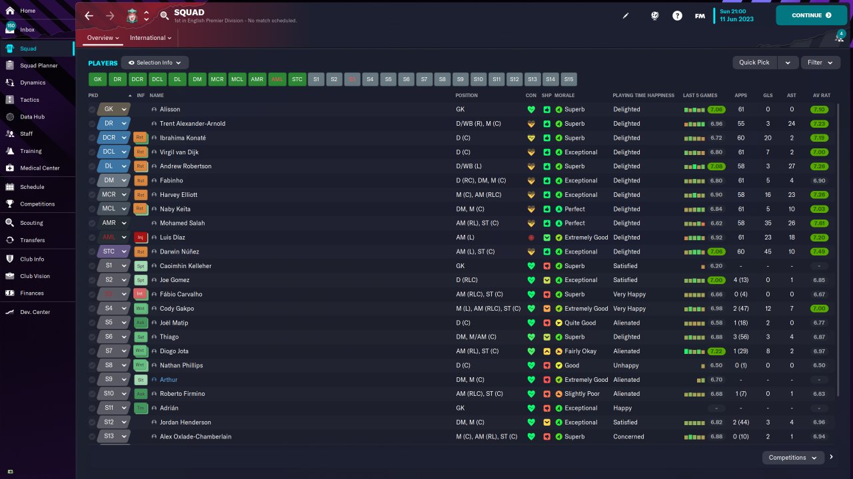This screenshot has height=479, width=853.
Task: Tick the checkbox for Thiago
Action: 92,337
